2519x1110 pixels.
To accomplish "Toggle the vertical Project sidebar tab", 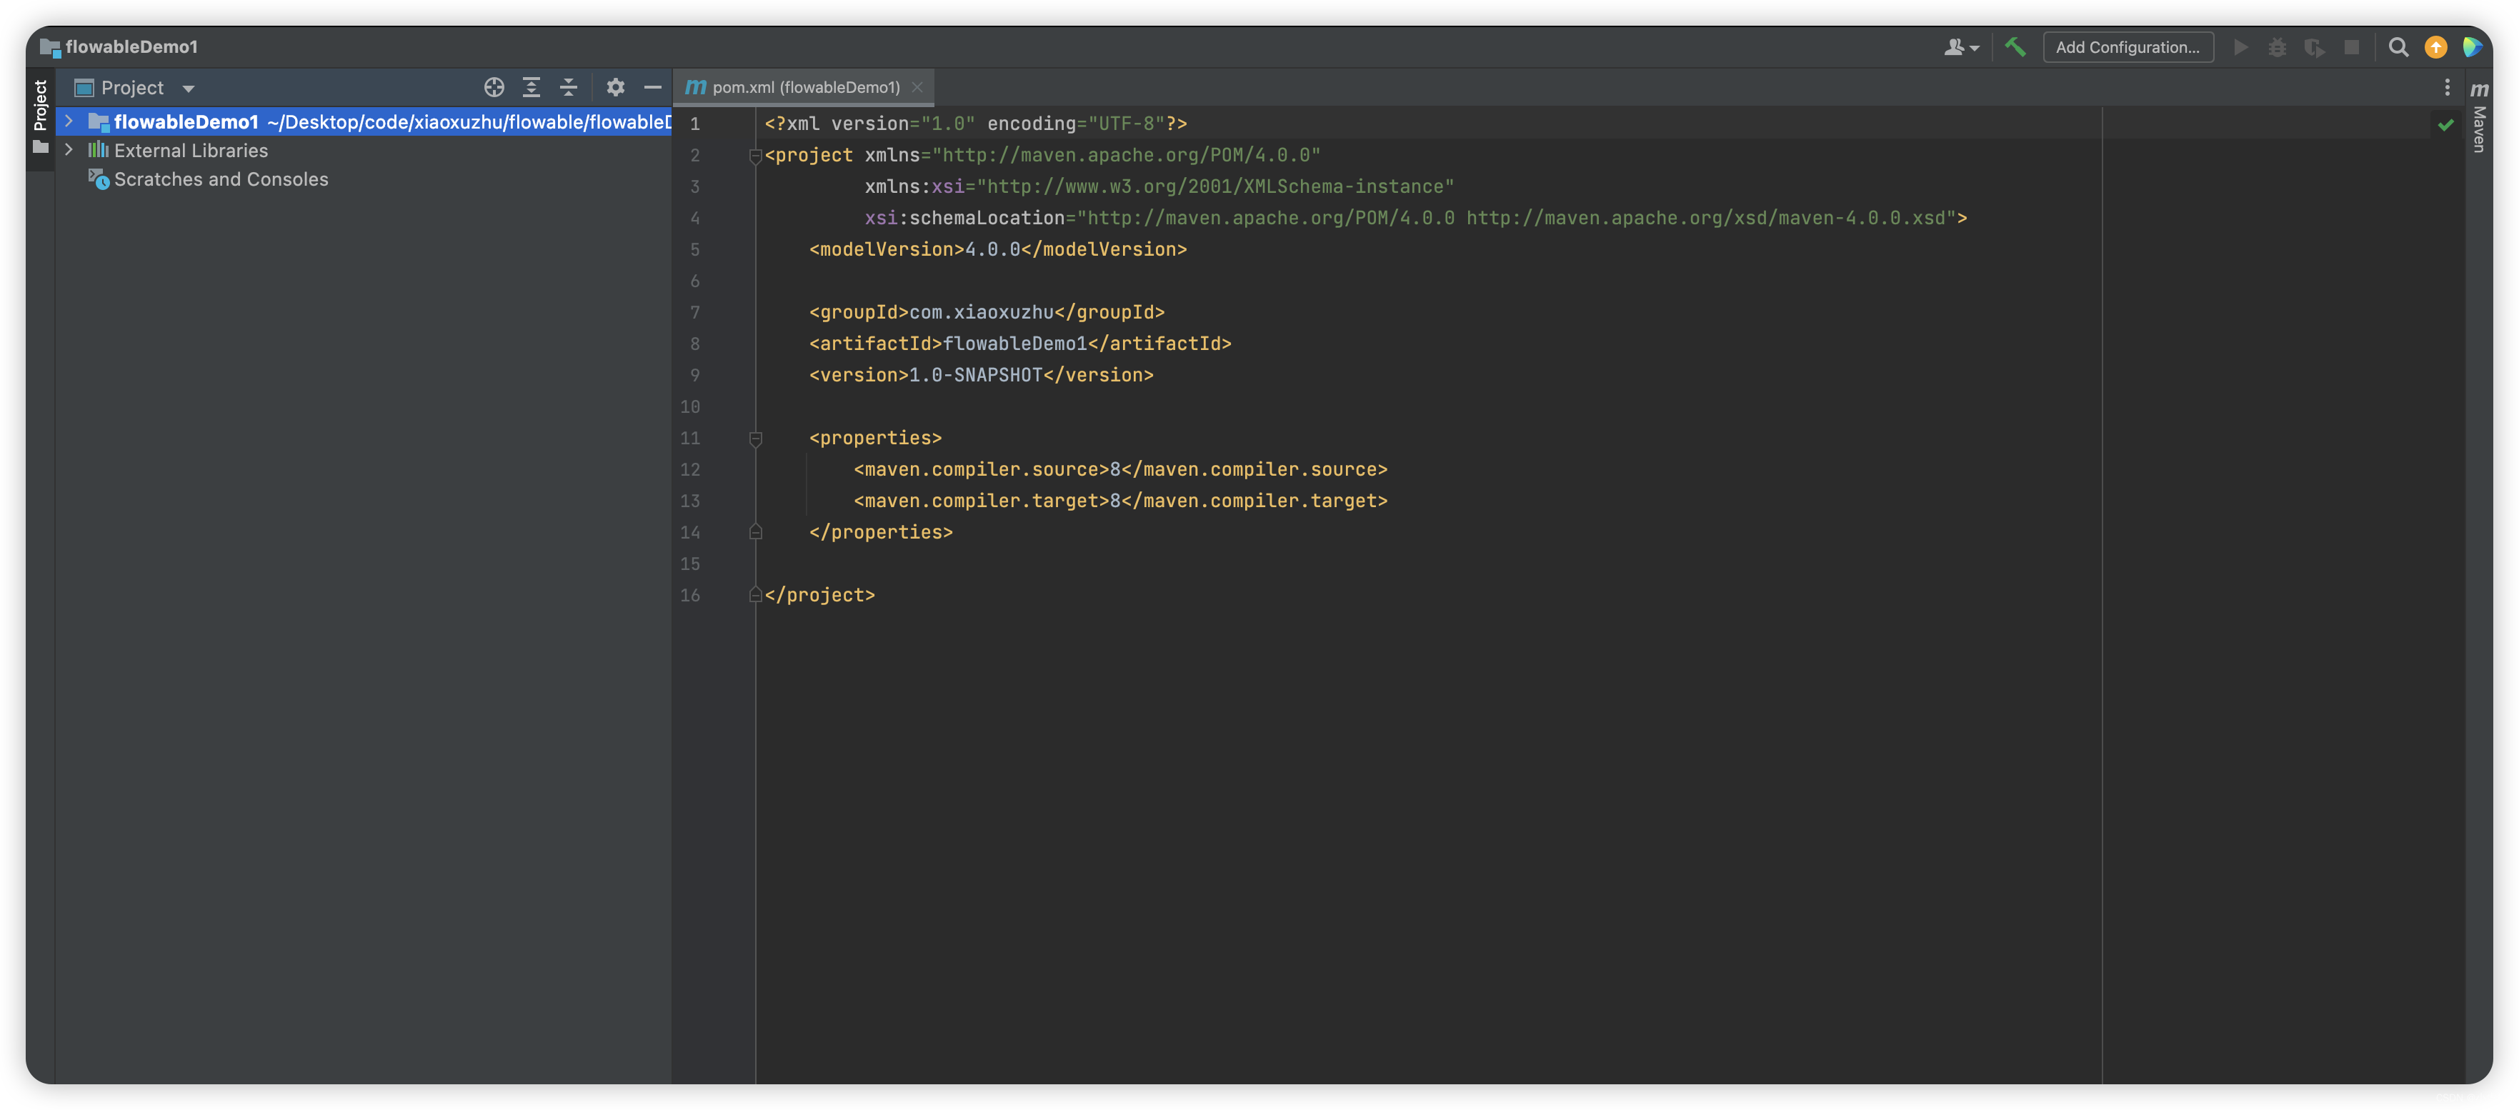I will [x=40, y=106].
